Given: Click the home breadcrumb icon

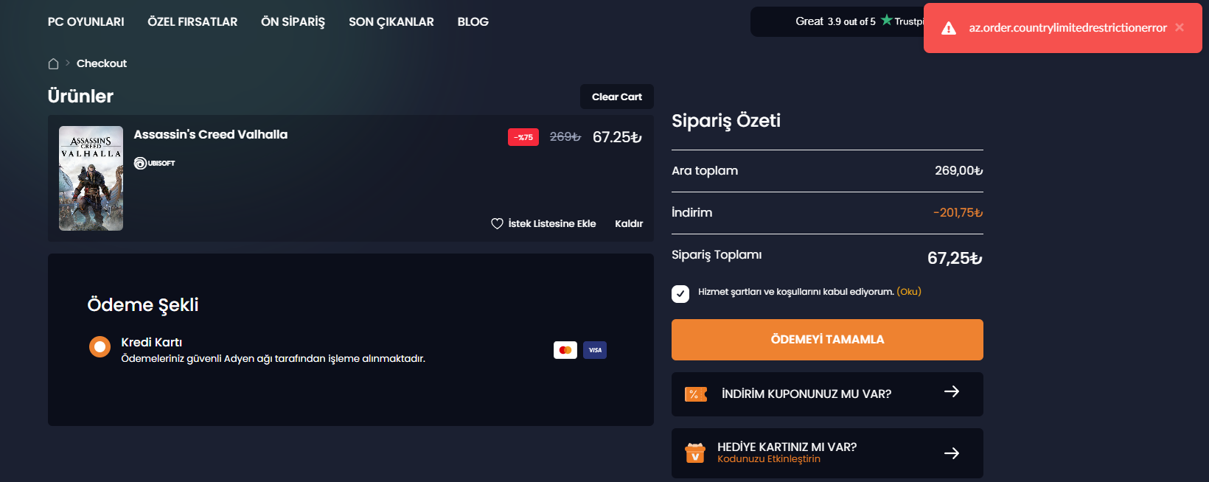Looking at the screenshot, I should coord(53,63).
